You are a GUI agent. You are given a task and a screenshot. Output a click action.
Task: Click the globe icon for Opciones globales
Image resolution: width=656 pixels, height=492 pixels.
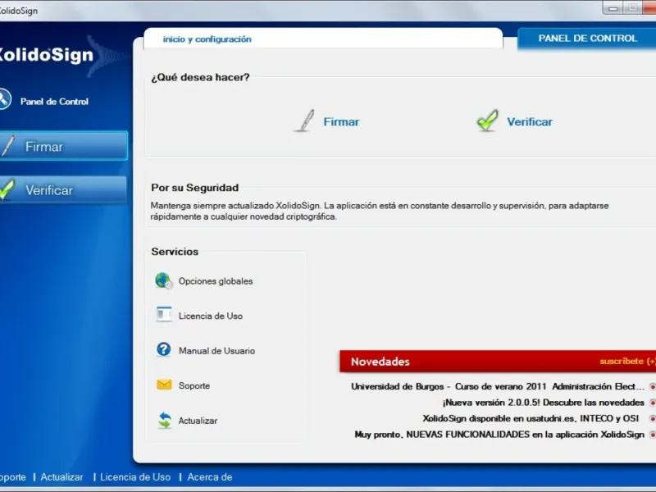[163, 280]
